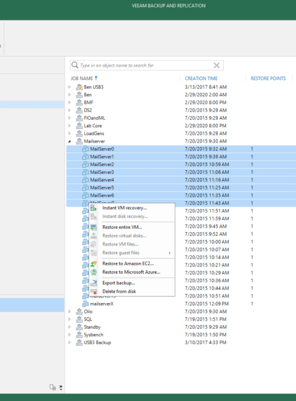
Task: Choose Export backup menu entry
Action: pyautogui.click(x=131, y=283)
